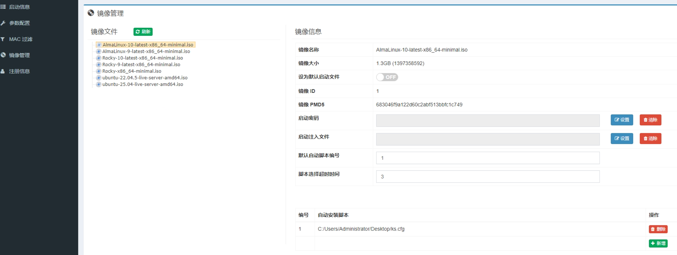This screenshot has height=255, width=677.
Task: Click the 脚本选择超时时间 input field
Action: coord(488,177)
